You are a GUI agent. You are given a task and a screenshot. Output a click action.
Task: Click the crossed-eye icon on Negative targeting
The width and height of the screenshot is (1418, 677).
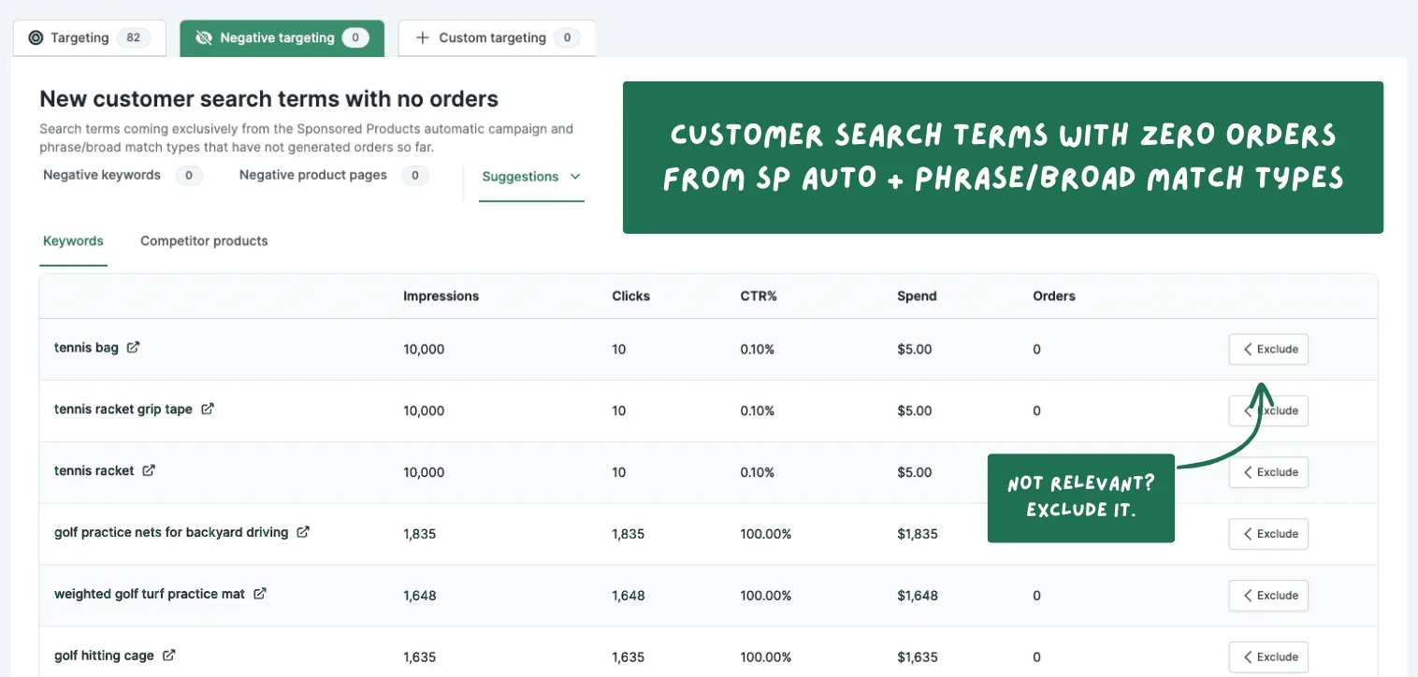(203, 38)
